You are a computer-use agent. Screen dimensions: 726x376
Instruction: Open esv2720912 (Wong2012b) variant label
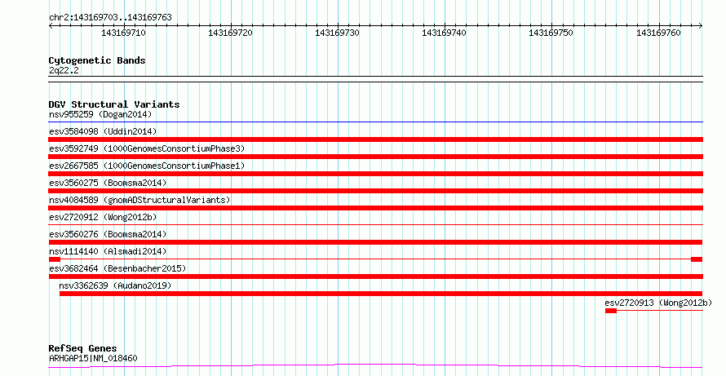point(103,217)
